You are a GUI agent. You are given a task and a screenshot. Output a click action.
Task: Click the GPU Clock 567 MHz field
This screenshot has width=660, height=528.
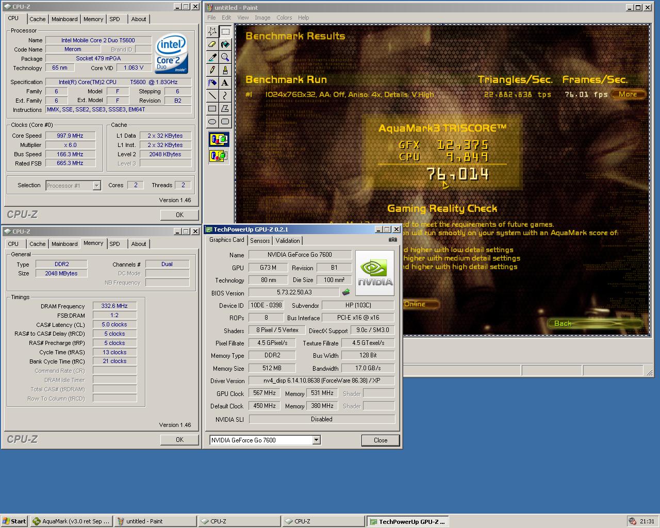click(265, 393)
